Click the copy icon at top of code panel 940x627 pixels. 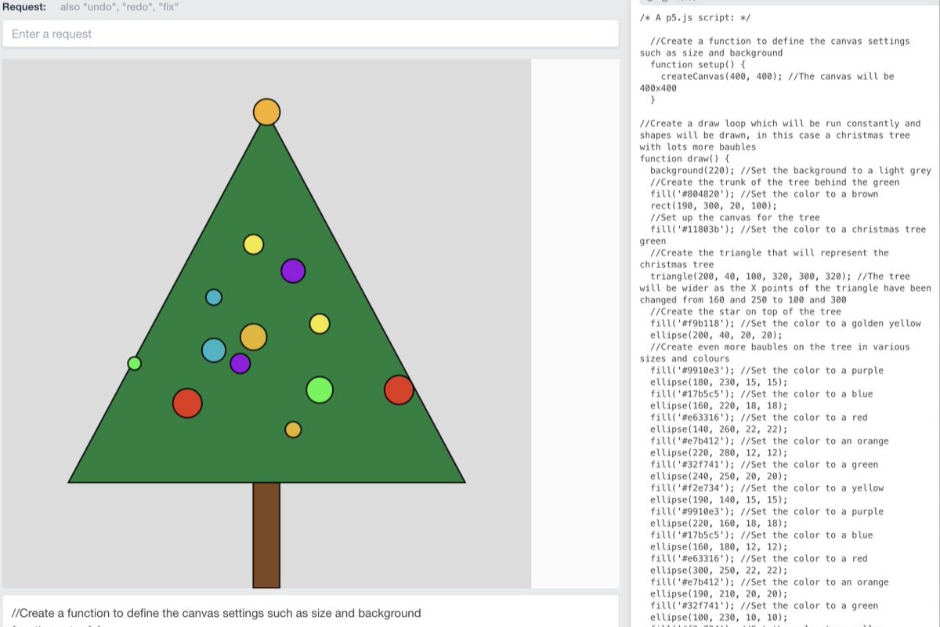[x=664, y=2]
